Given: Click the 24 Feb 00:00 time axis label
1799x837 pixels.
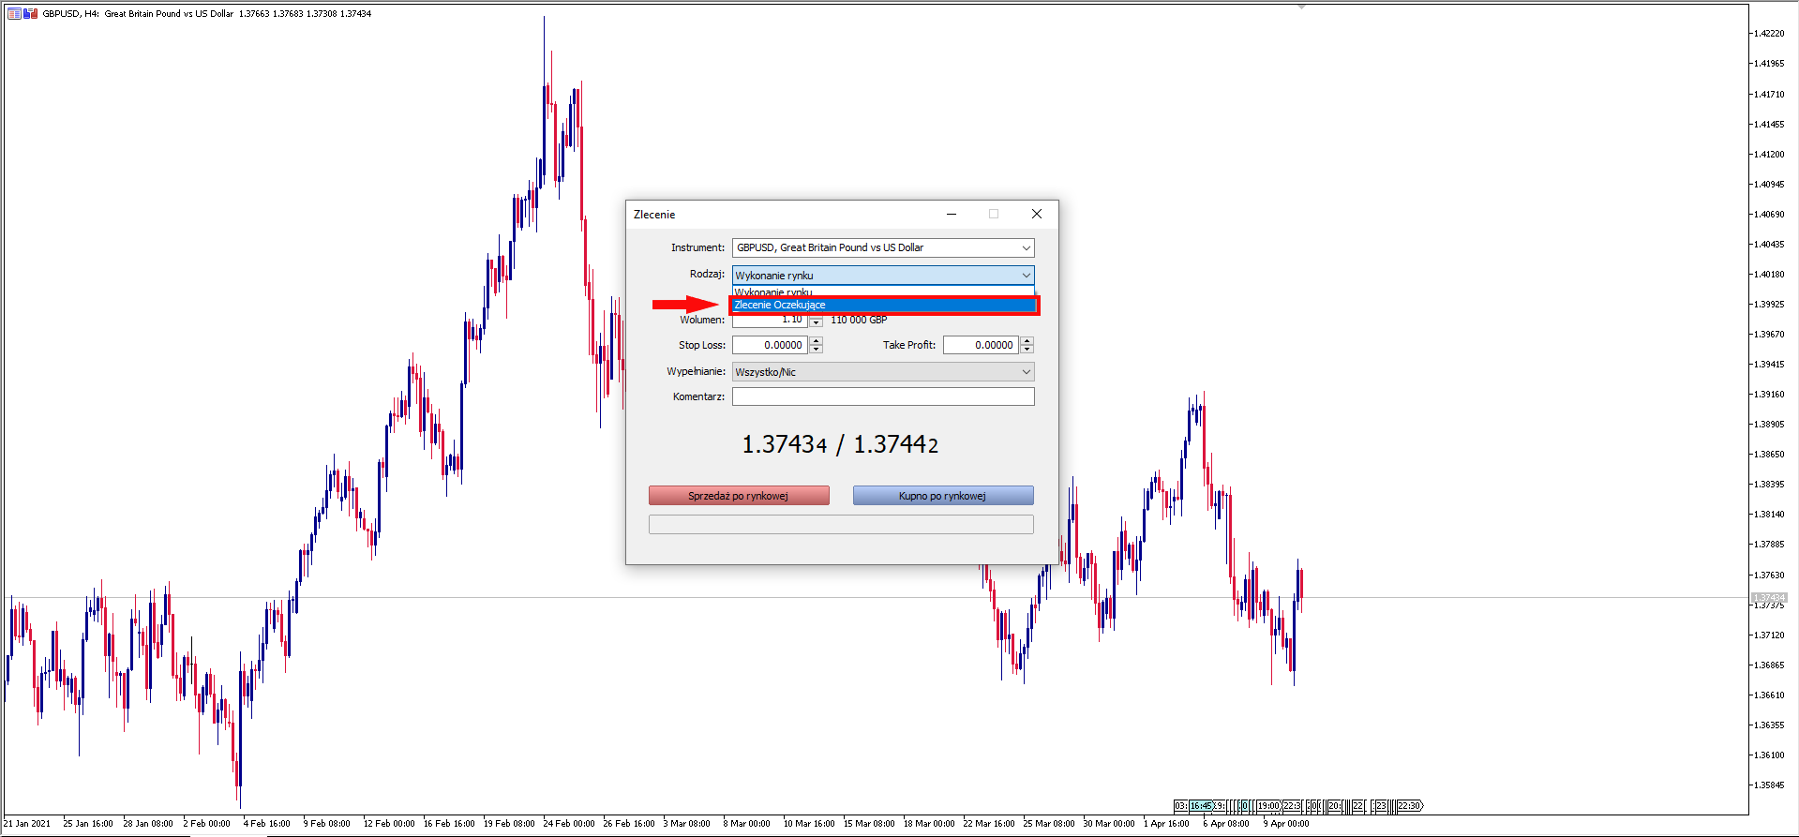Looking at the screenshot, I should 569,824.
